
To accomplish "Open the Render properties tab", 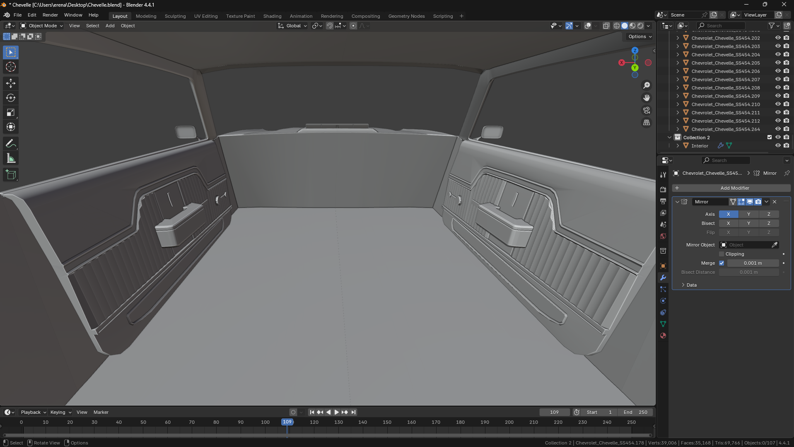I will [x=663, y=189].
